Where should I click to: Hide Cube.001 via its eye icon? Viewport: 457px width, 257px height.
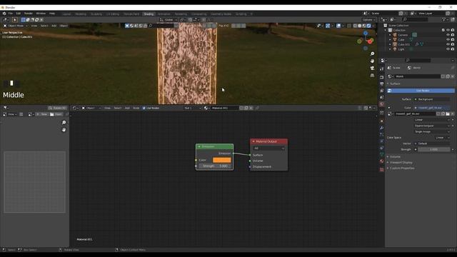click(448, 44)
